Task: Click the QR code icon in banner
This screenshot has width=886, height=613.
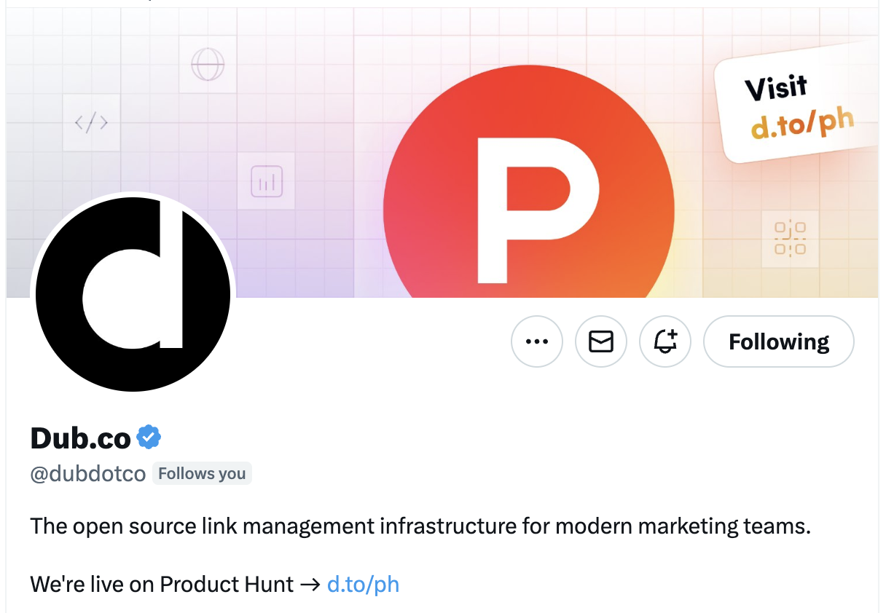Action: pos(790,239)
